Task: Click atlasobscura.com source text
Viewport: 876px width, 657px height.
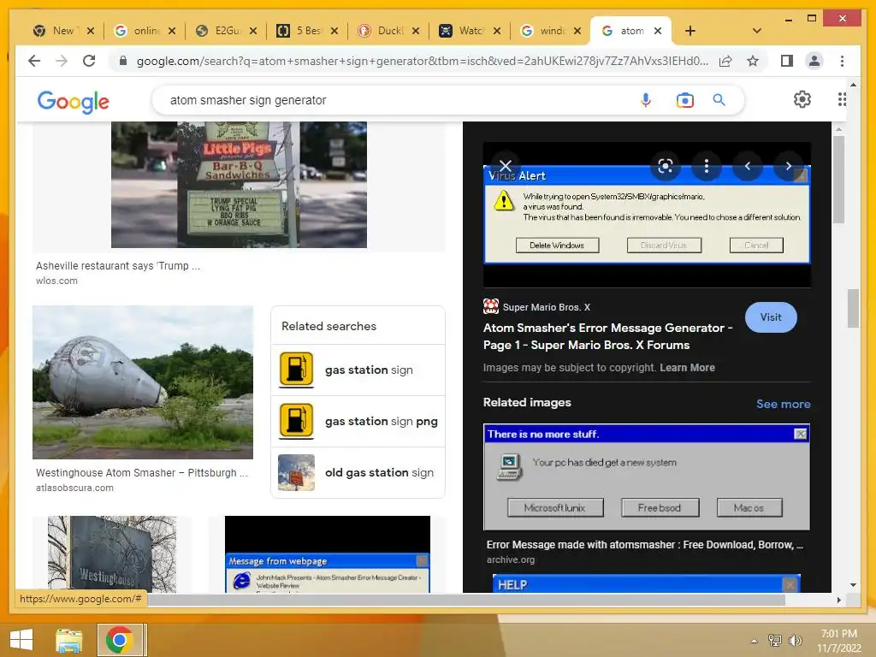Action: [74, 488]
